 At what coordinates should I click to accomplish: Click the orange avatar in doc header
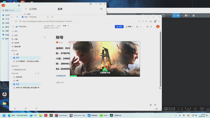pos(158,27)
